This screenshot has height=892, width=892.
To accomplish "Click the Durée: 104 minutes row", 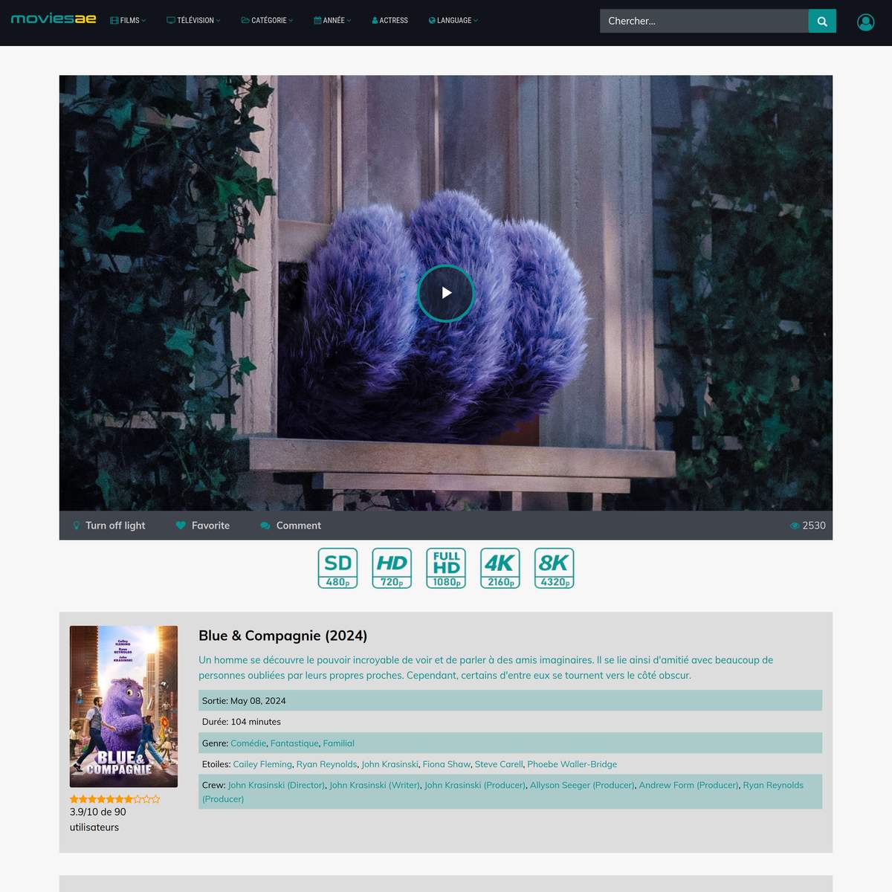I will tap(510, 722).
